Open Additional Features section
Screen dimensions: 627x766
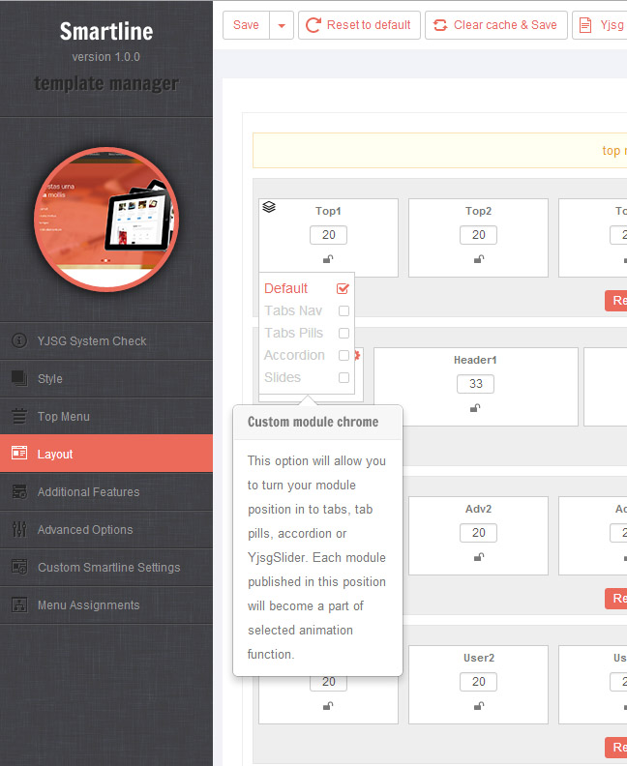[x=106, y=491]
